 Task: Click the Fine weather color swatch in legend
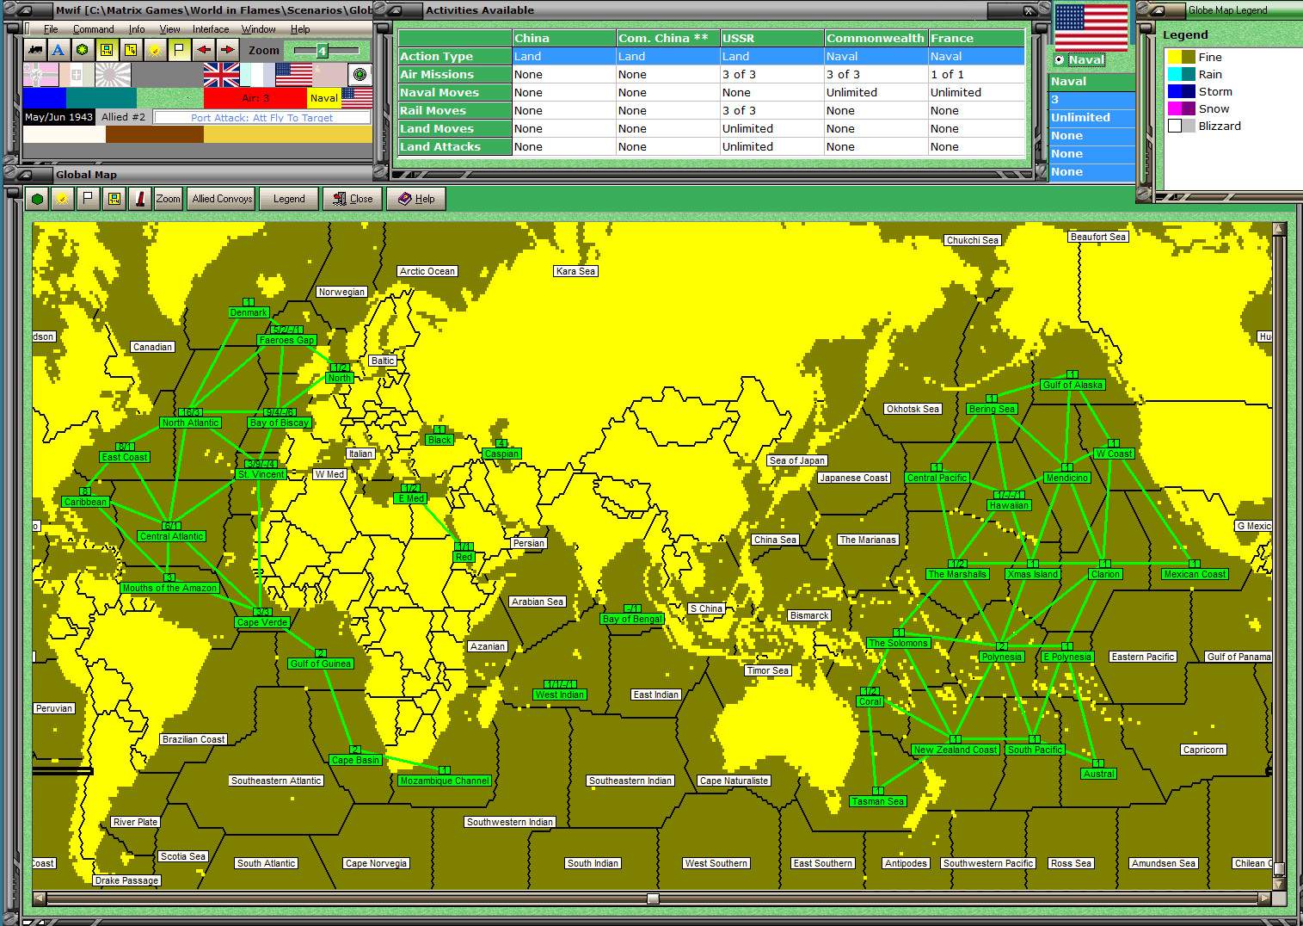tap(1181, 57)
